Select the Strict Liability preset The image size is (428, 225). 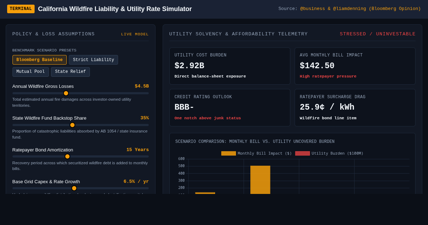click(x=93, y=60)
